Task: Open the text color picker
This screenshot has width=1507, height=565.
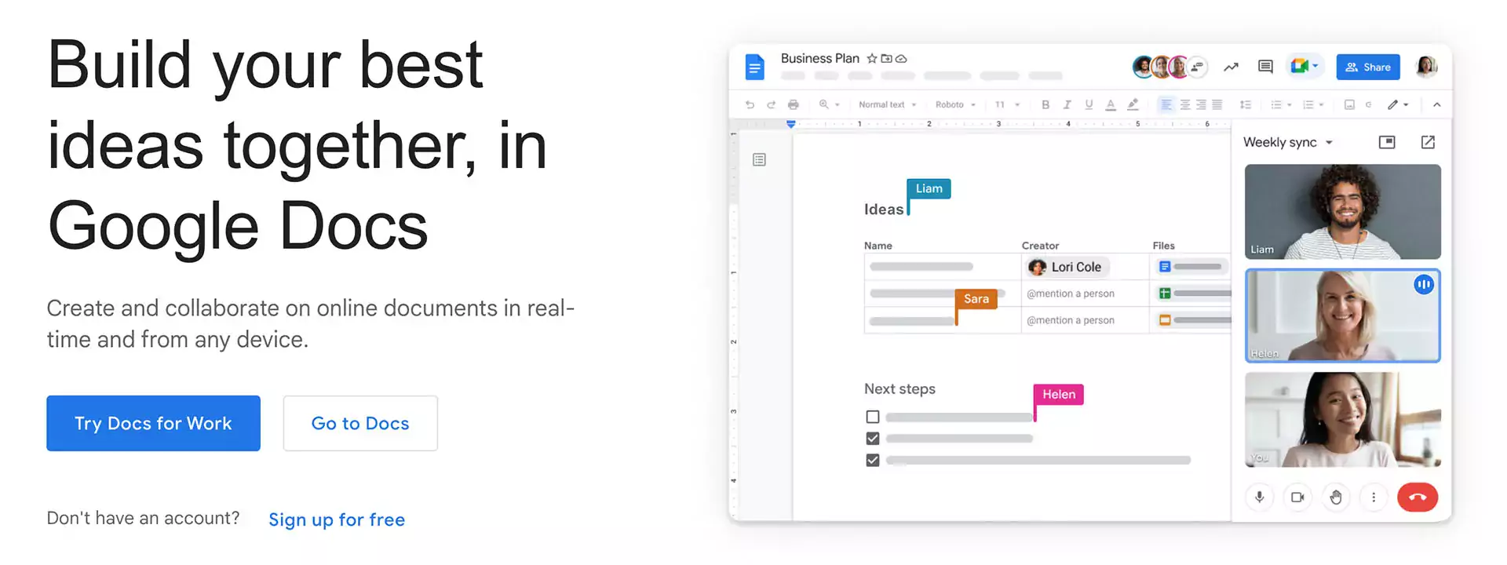Action: coord(1111,104)
